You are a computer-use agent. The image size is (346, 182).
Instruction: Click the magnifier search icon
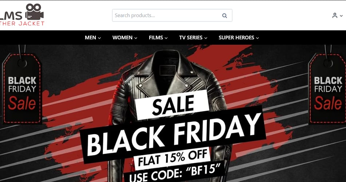224,16
